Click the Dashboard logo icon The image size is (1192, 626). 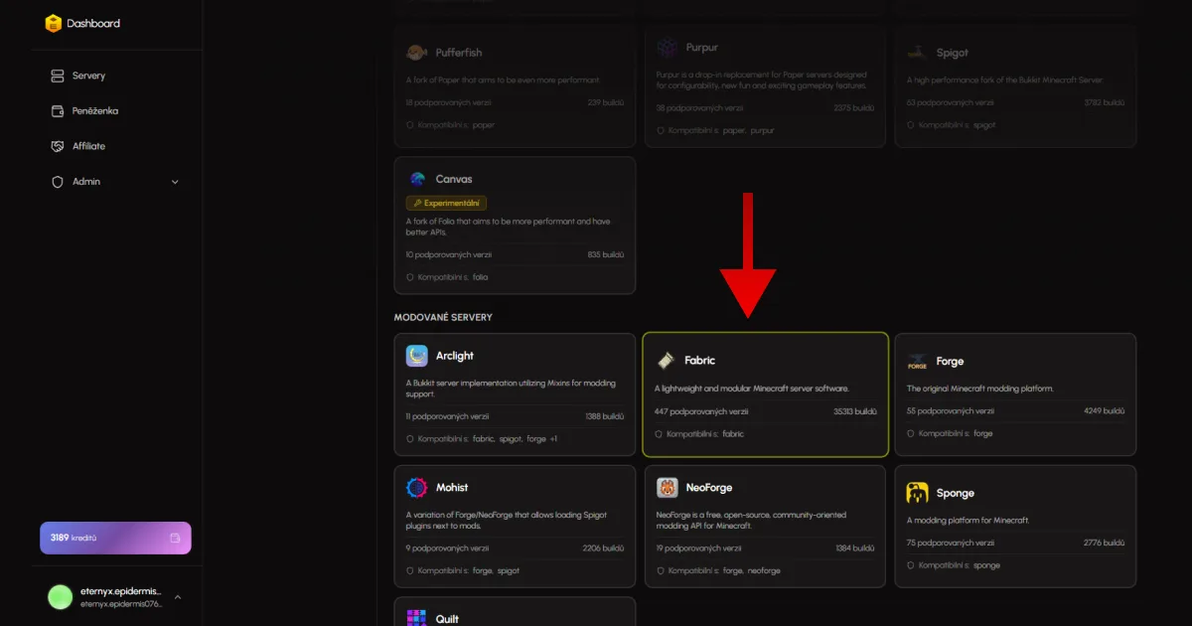click(54, 23)
